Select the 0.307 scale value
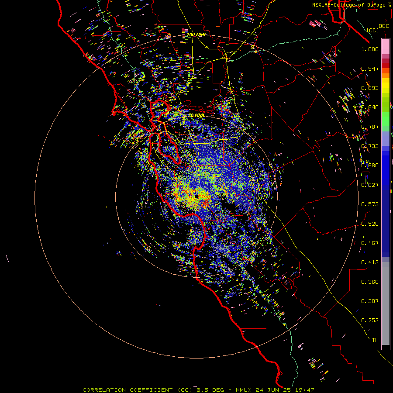393x393 pixels. (x=370, y=301)
